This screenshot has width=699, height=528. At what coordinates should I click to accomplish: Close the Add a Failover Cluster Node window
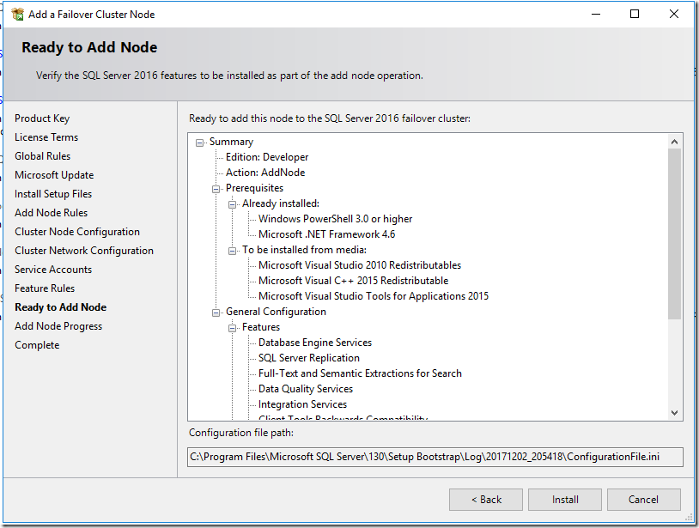[x=673, y=15]
